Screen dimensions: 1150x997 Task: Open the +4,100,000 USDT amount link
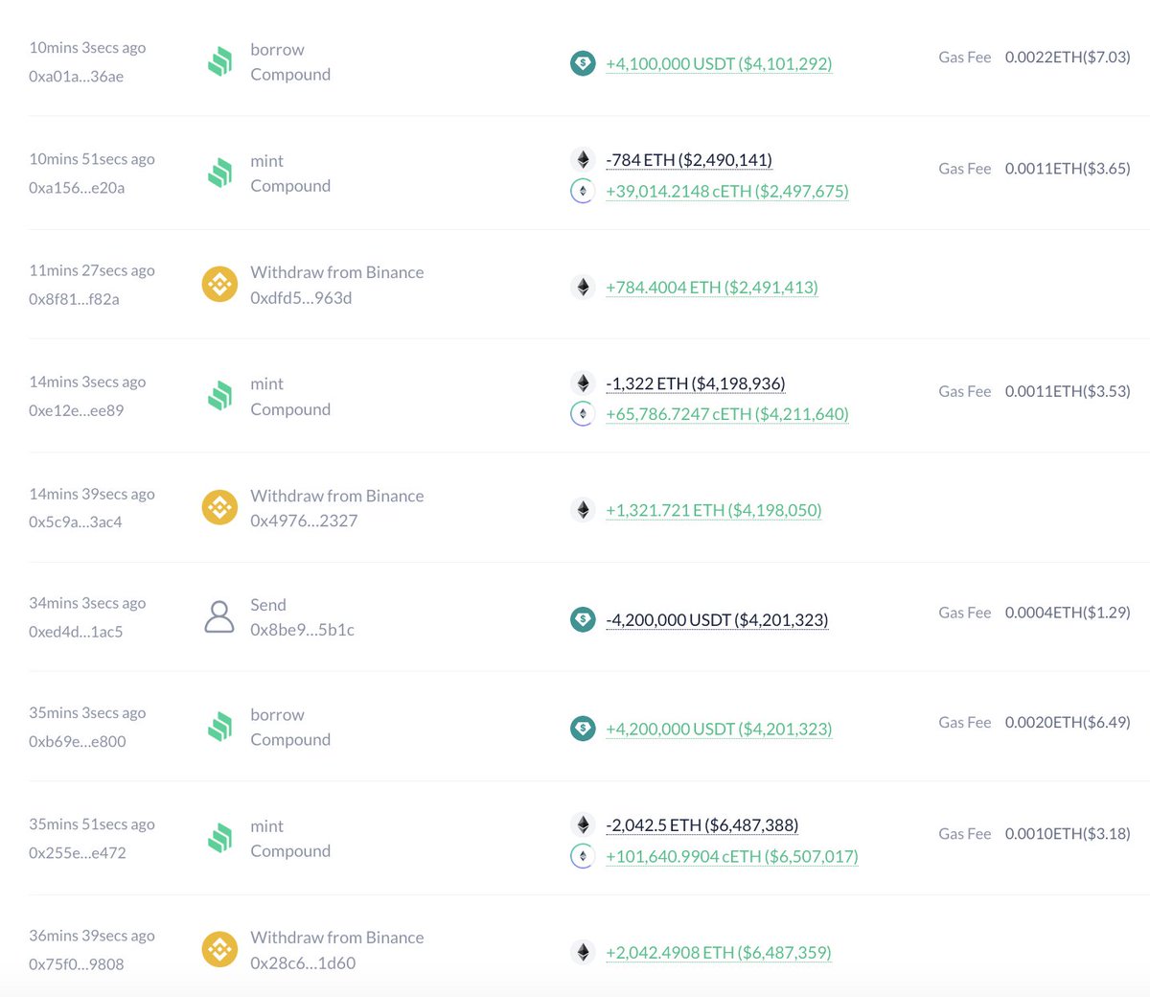(x=719, y=64)
